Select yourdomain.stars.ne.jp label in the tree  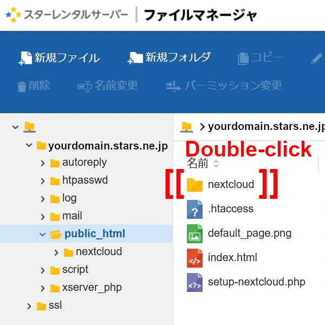click(108, 146)
